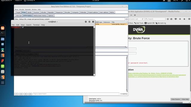Close the current DVWA Firefox tab
Image resolution: width=191 pixels, height=107 pixels.
pos(131,15)
